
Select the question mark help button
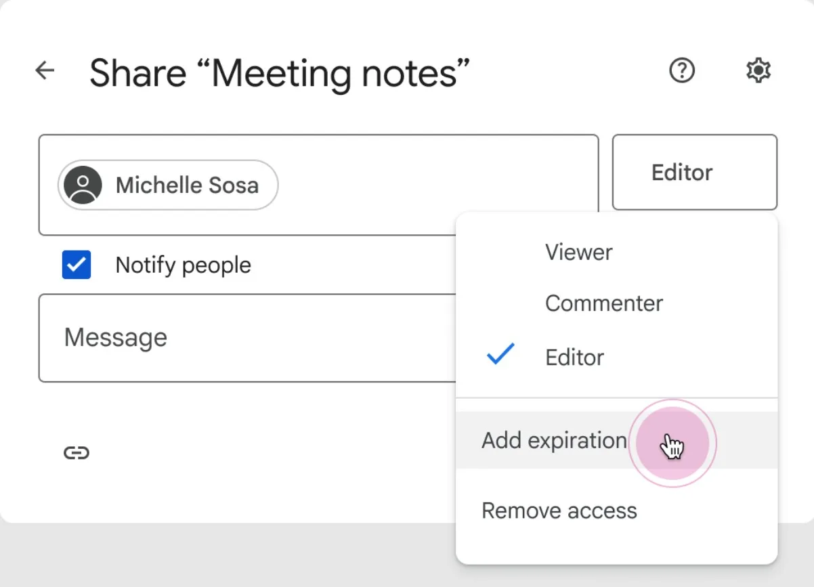pos(683,70)
